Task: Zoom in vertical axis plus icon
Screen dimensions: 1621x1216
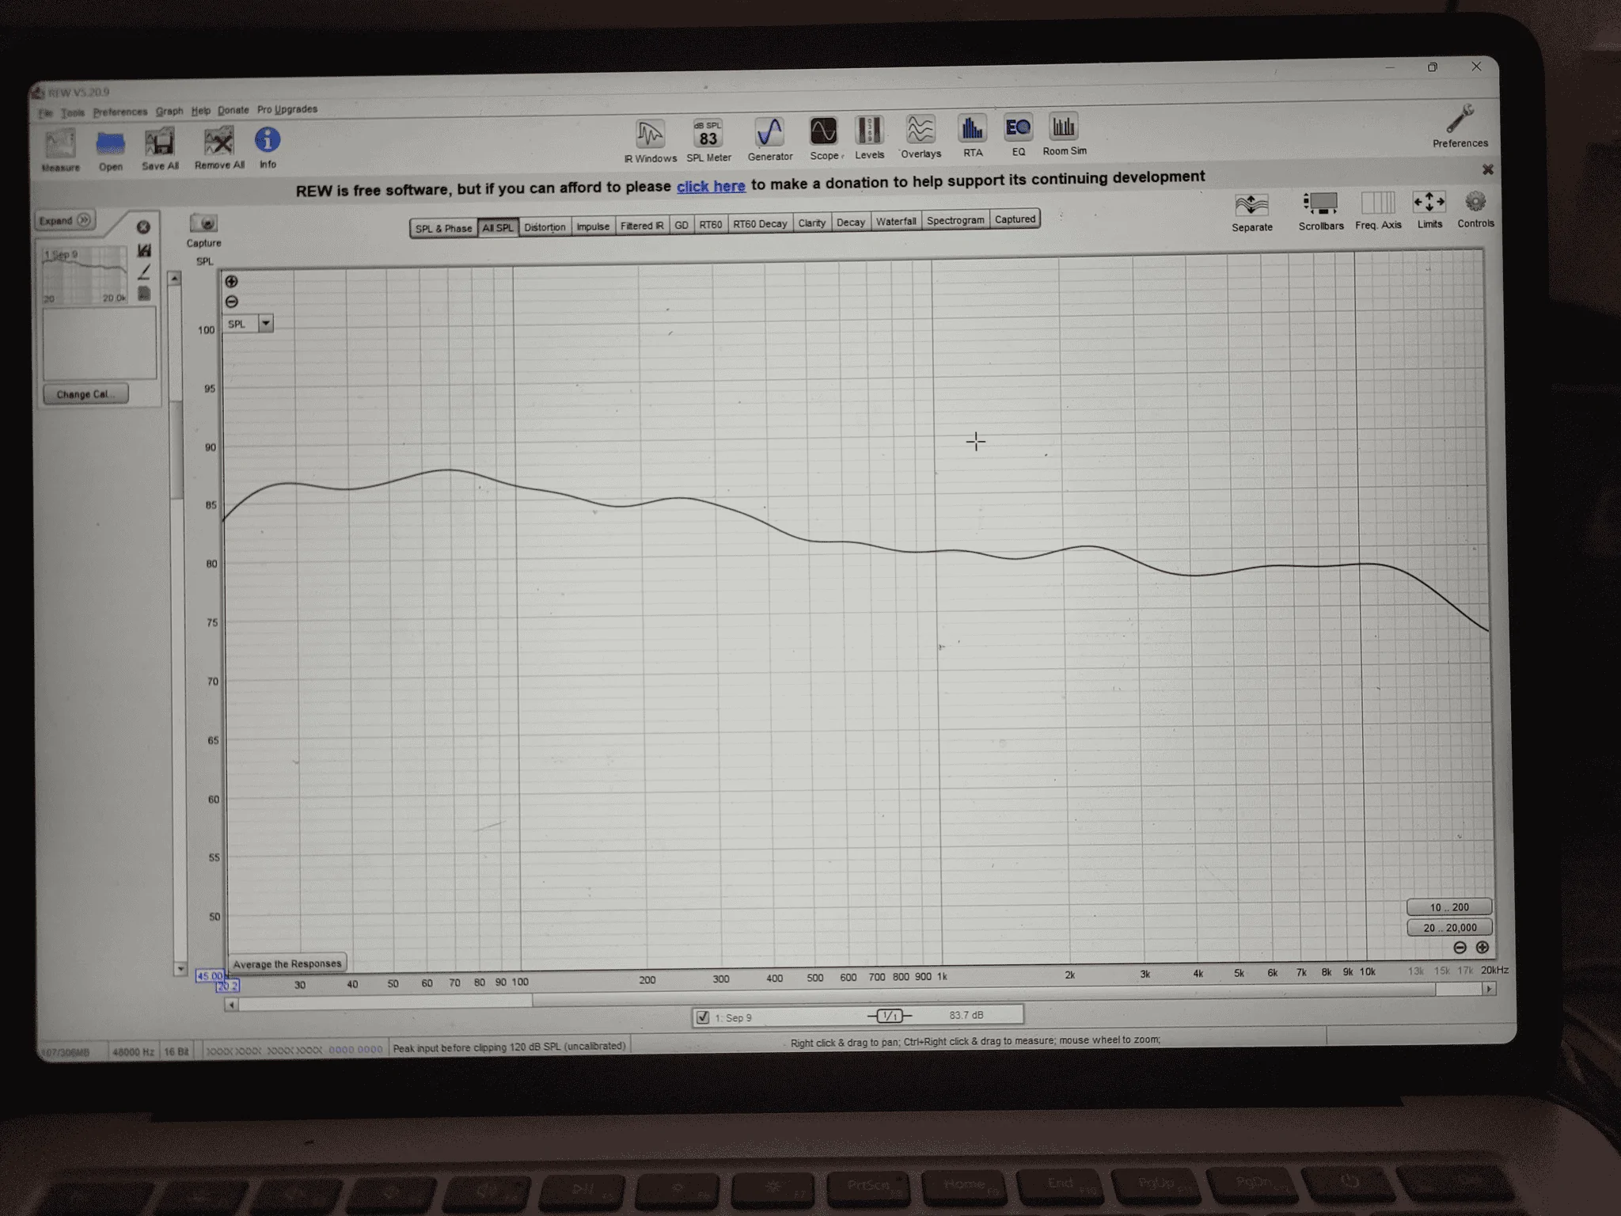Action: (x=231, y=281)
